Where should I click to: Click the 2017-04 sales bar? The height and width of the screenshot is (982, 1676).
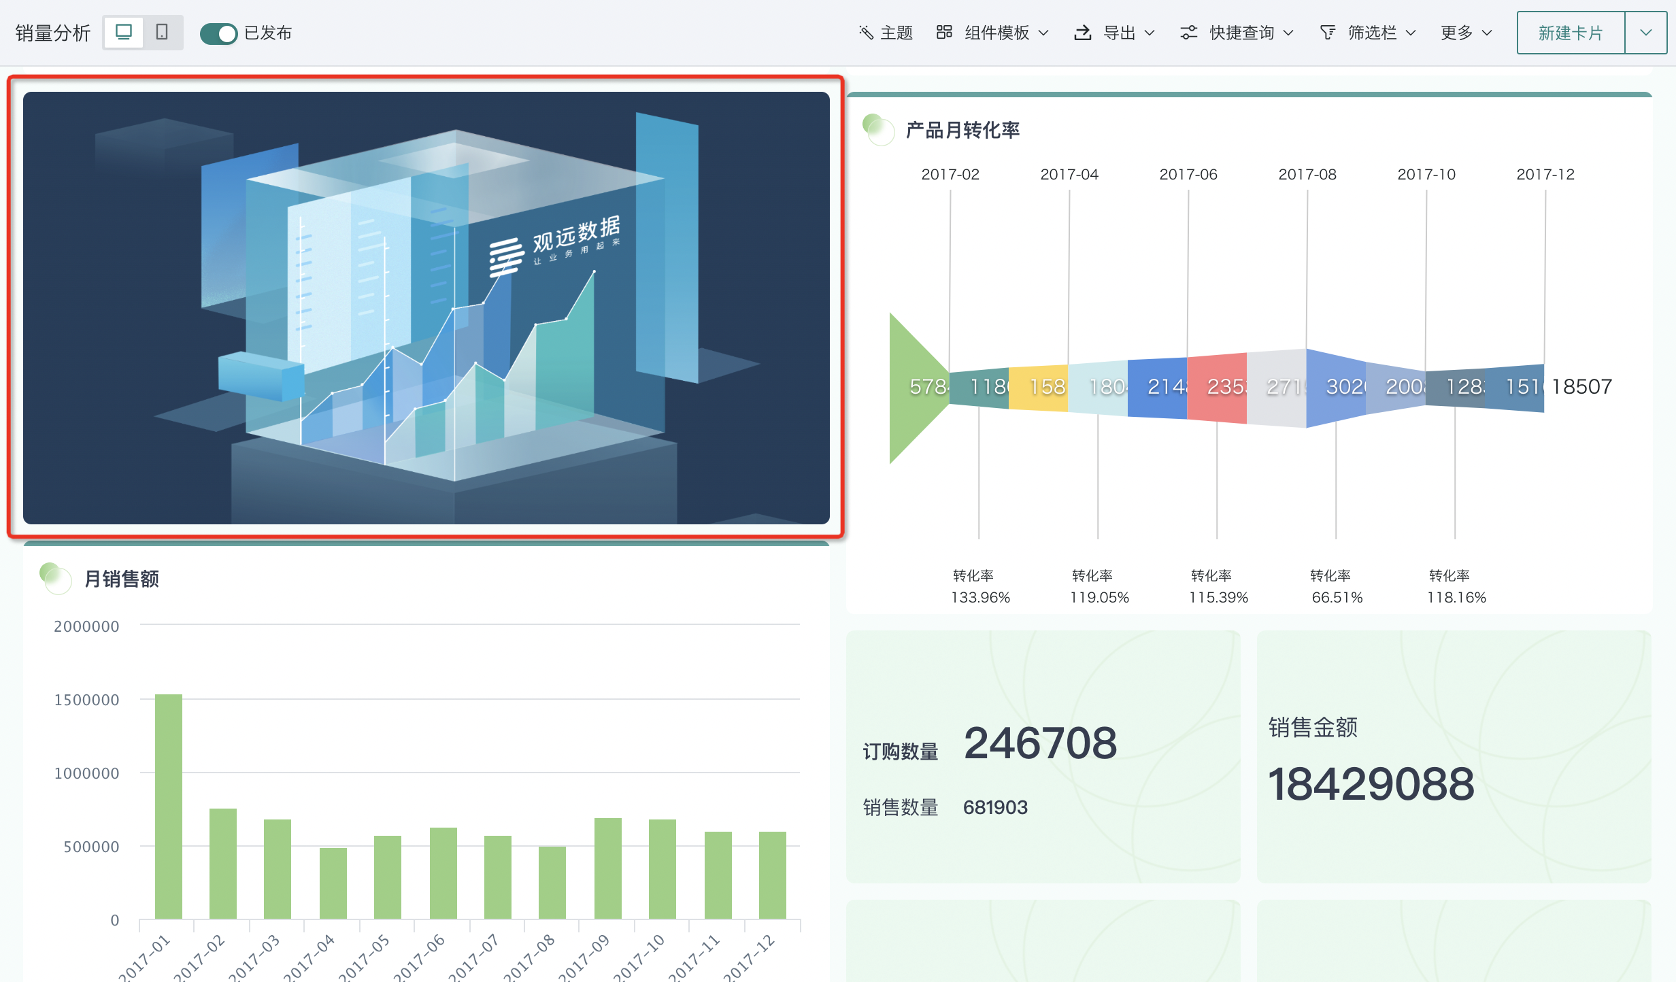click(x=333, y=883)
